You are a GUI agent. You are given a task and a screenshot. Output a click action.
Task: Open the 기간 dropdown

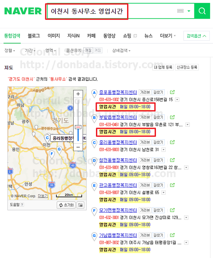[x=30, y=50]
